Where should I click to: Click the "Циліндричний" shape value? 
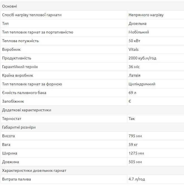[x=142, y=84]
